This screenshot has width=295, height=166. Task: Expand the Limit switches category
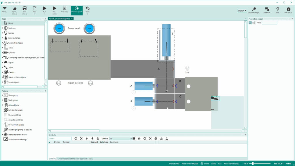(x=3, y=38)
